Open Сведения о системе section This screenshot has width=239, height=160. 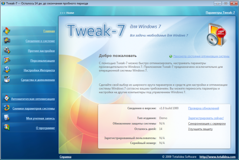(x=40, y=41)
